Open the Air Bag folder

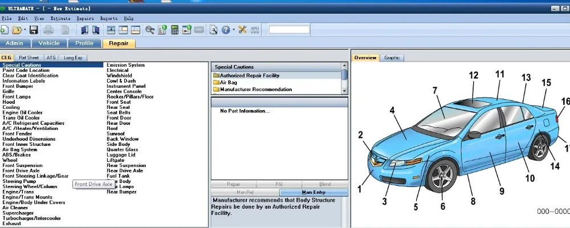click(225, 83)
